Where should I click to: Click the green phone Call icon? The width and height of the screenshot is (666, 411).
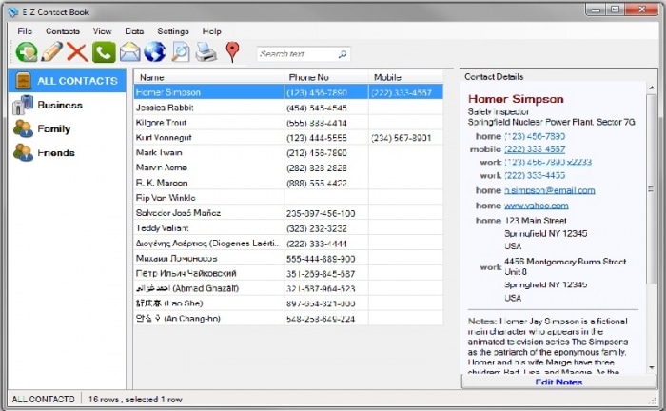click(x=104, y=52)
